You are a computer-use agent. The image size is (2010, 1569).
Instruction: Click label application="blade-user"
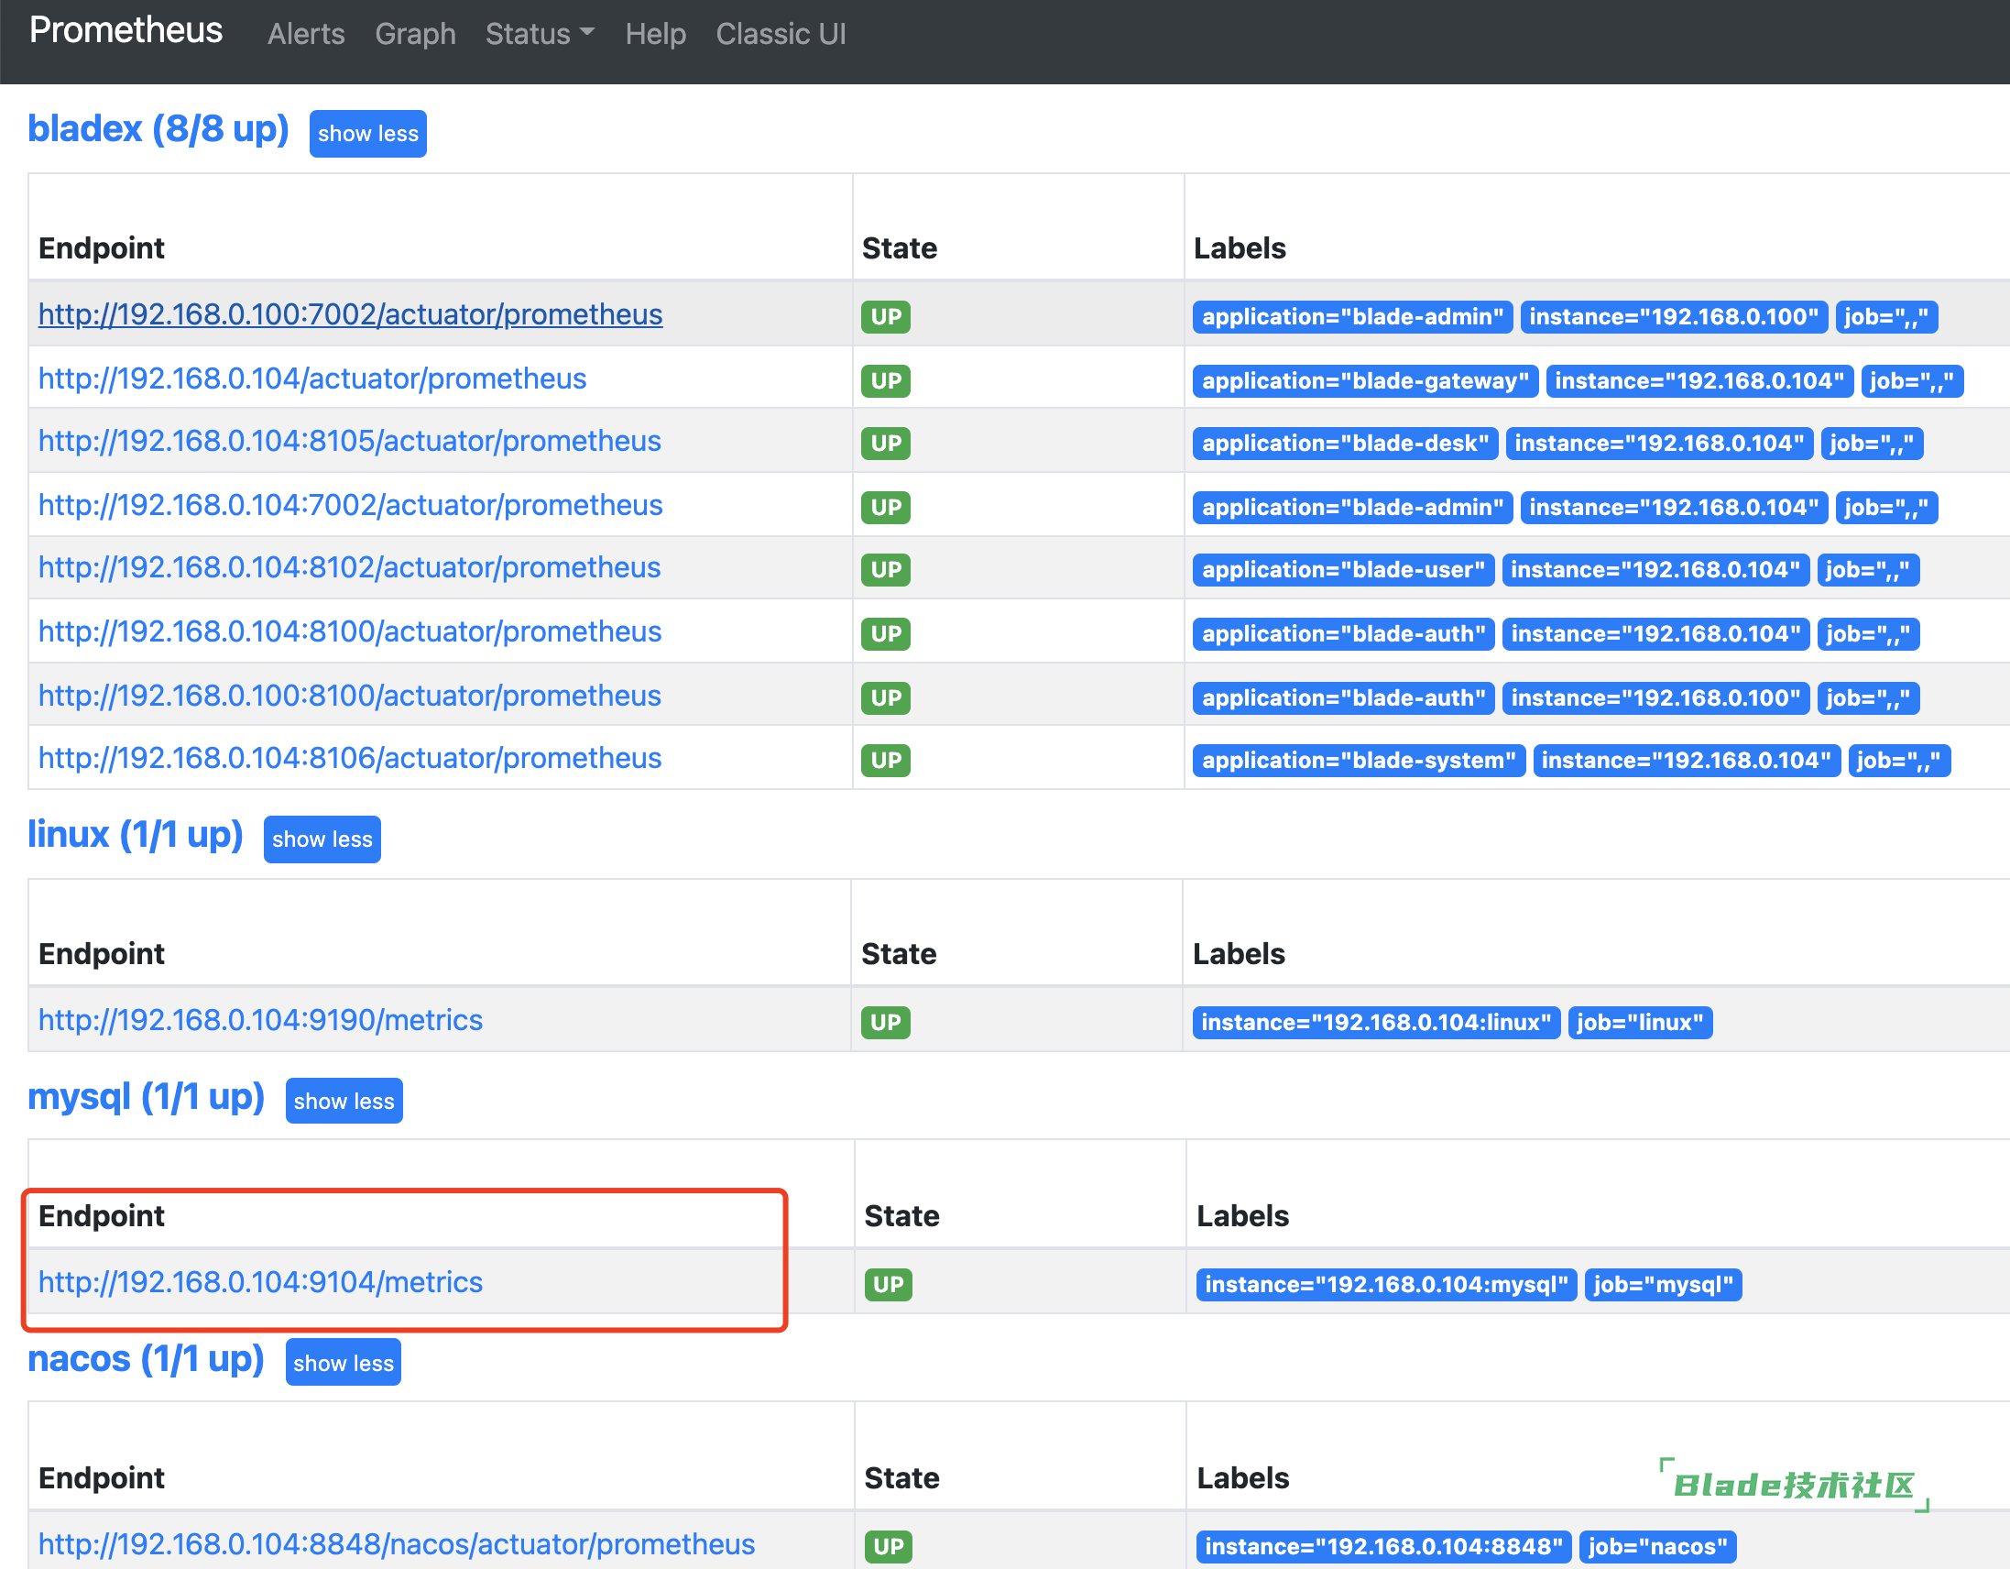tap(1344, 570)
